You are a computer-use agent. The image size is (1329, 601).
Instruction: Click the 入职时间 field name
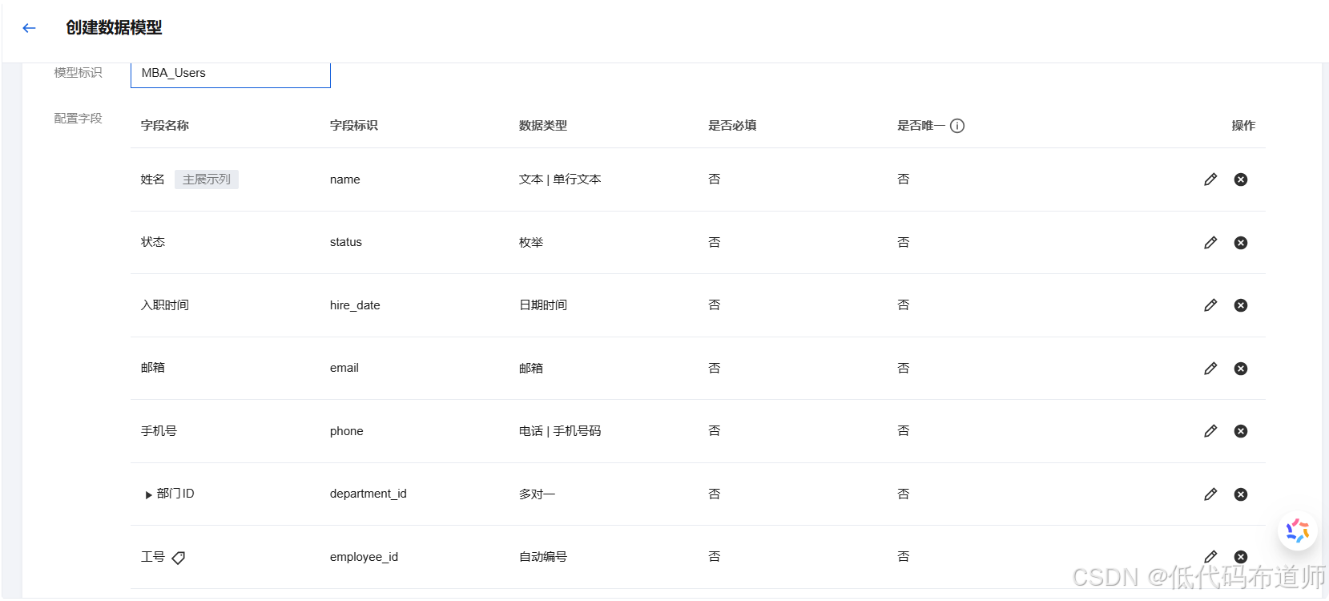165,305
